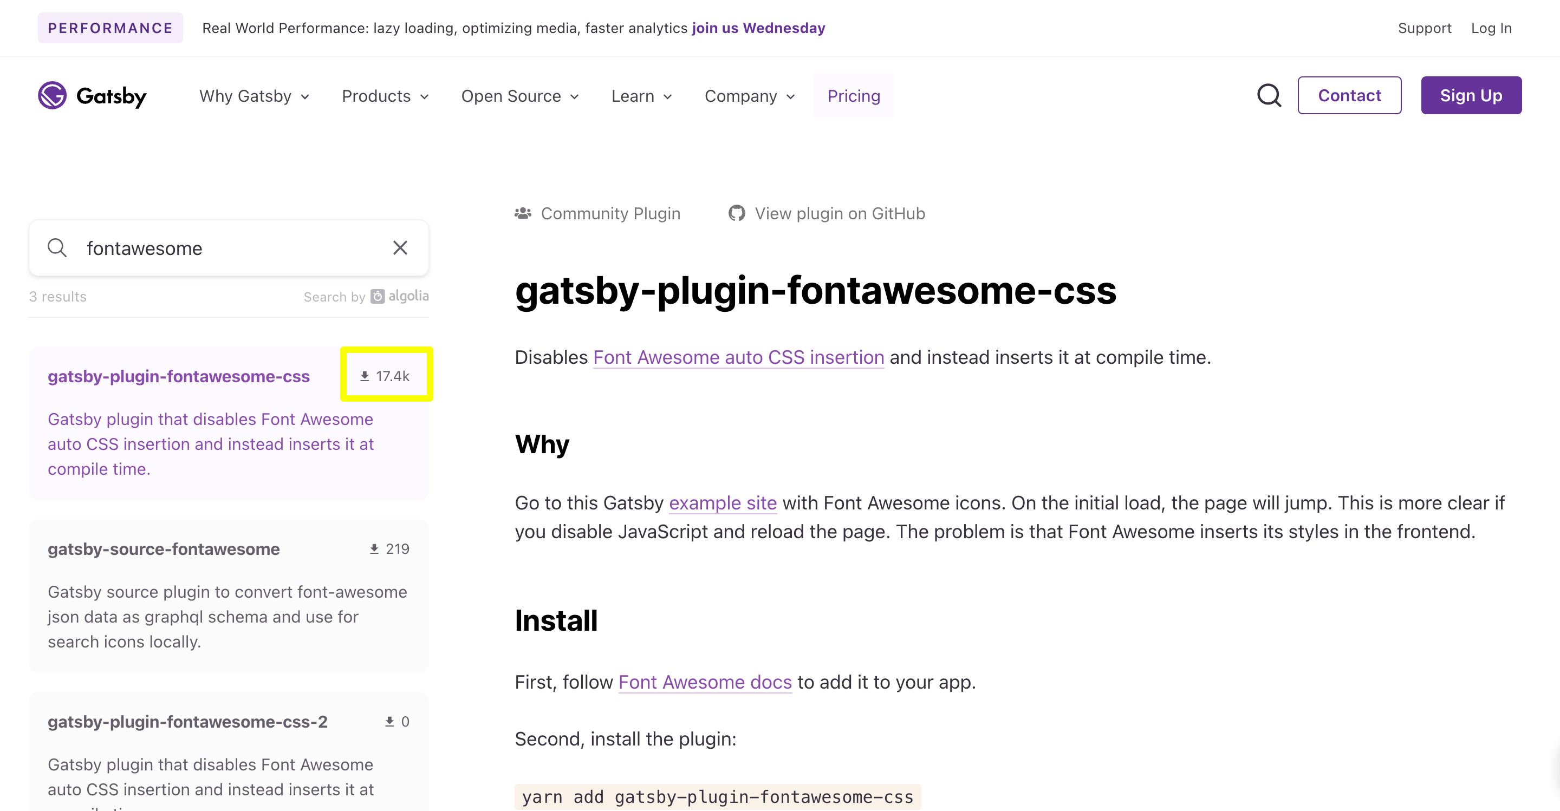Clear the fontawesome search with X
1560x811 pixels.
click(x=400, y=248)
